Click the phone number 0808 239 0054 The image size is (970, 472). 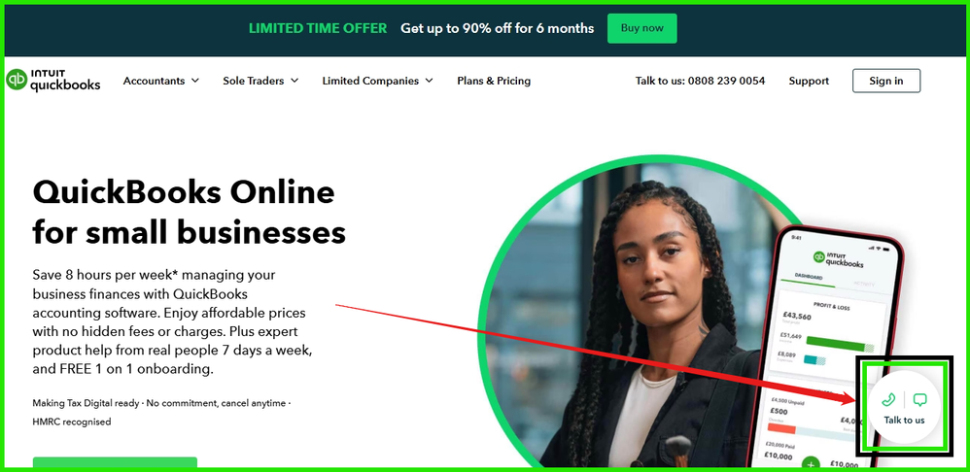tap(726, 81)
